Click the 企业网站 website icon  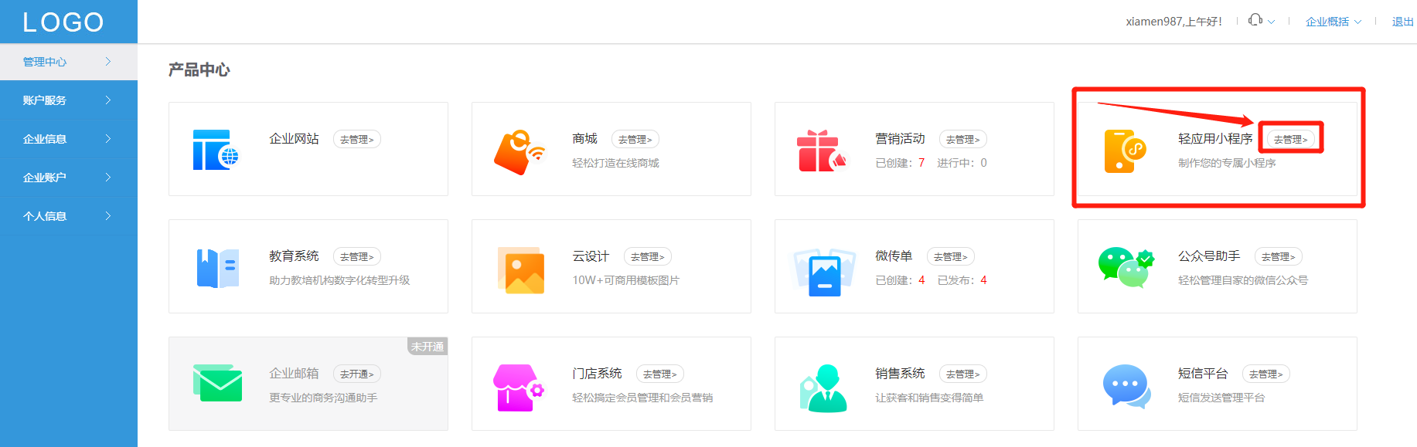click(x=216, y=150)
